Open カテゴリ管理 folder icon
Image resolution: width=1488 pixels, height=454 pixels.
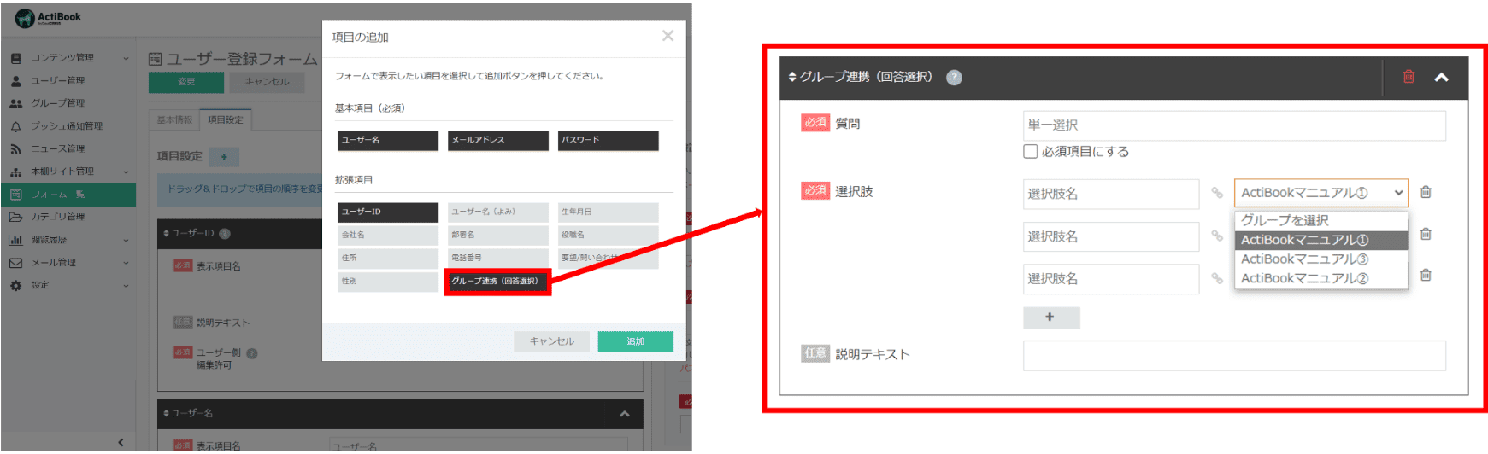pos(15,217)
